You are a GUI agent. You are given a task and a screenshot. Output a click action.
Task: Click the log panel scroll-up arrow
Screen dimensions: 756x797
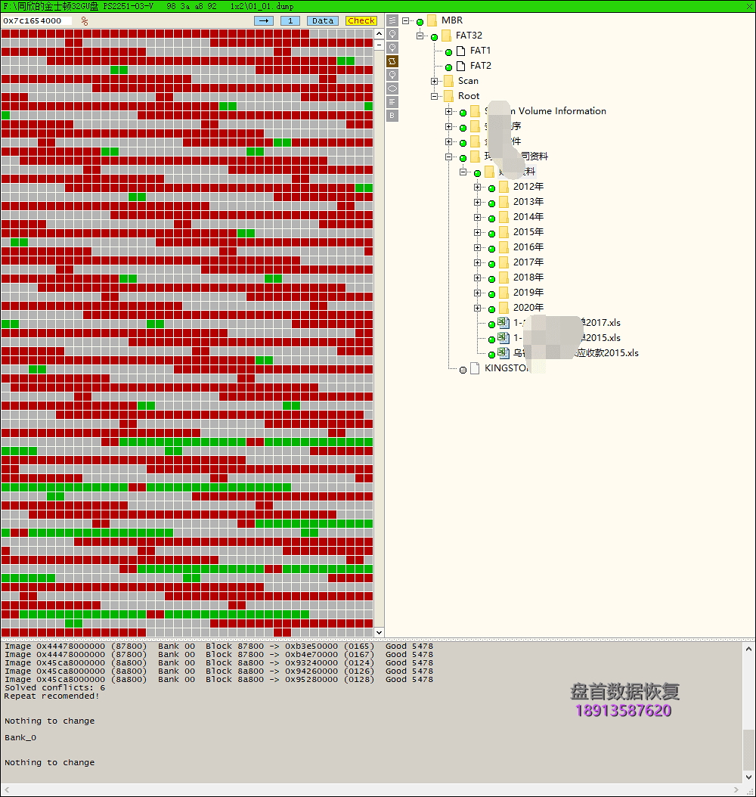click(x=748, y=649)
